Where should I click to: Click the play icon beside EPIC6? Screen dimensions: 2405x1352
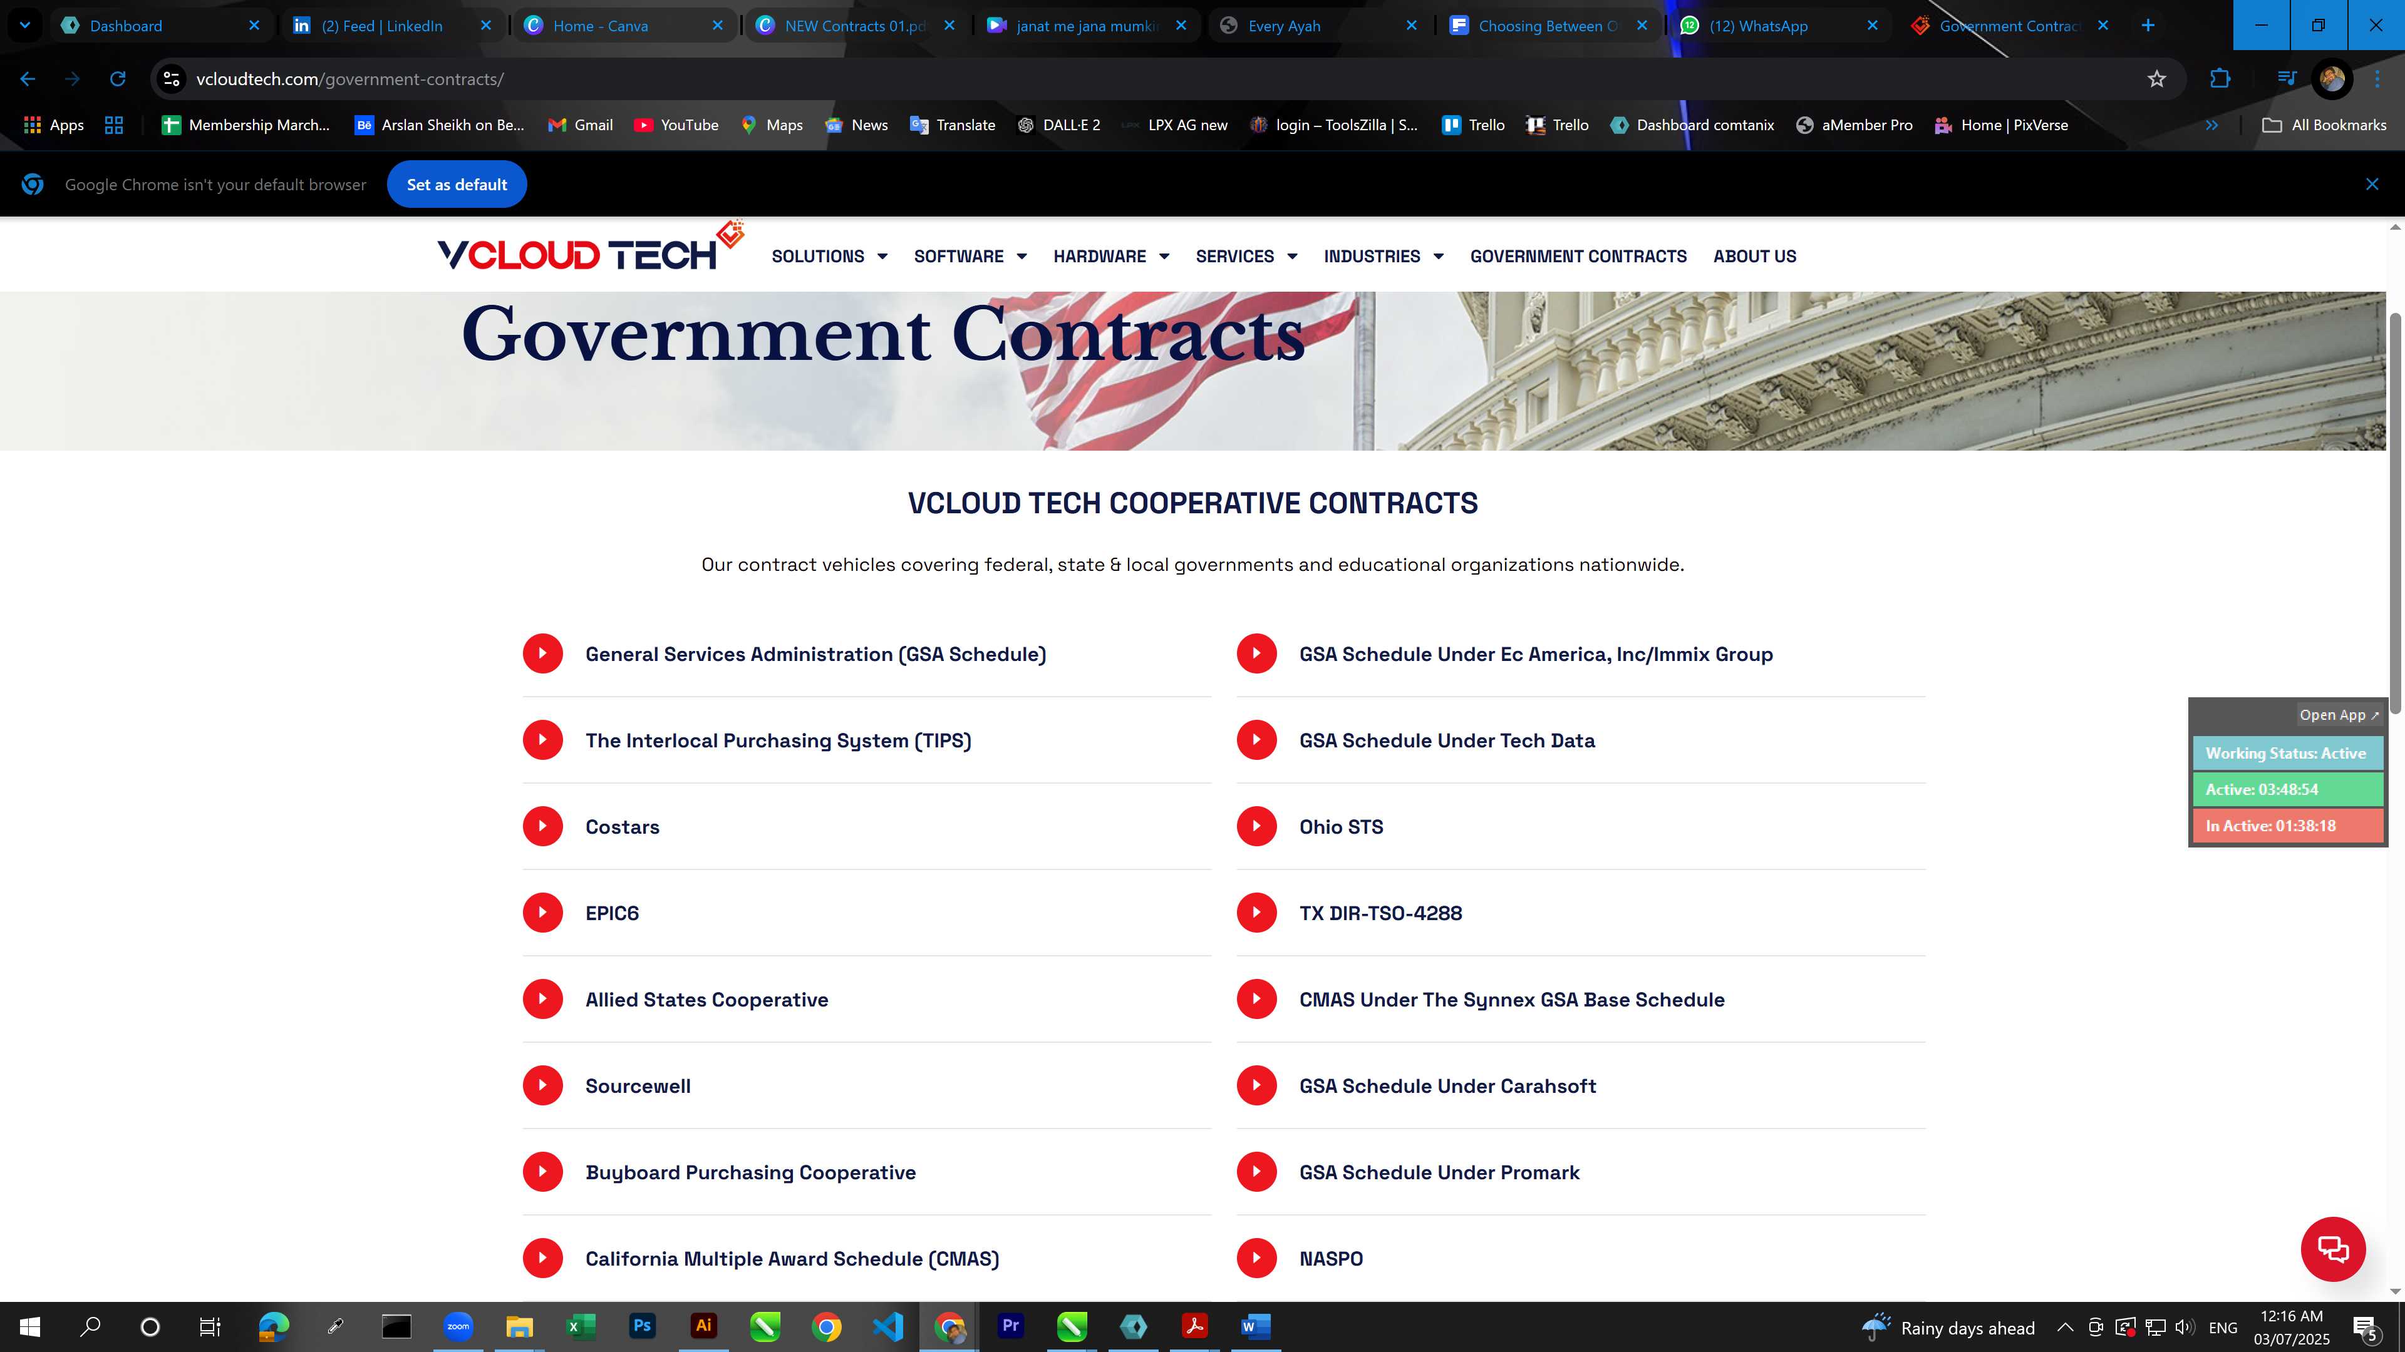pos(542,913)
